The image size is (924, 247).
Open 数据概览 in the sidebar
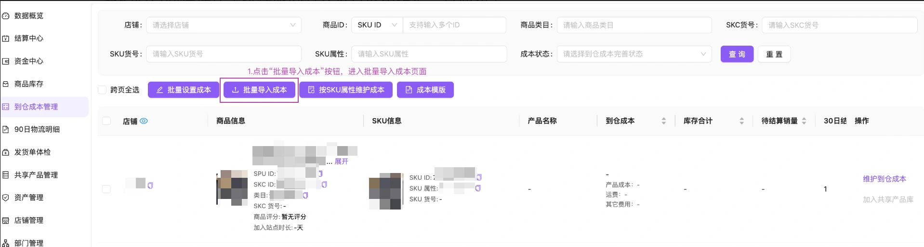point(28,16)
